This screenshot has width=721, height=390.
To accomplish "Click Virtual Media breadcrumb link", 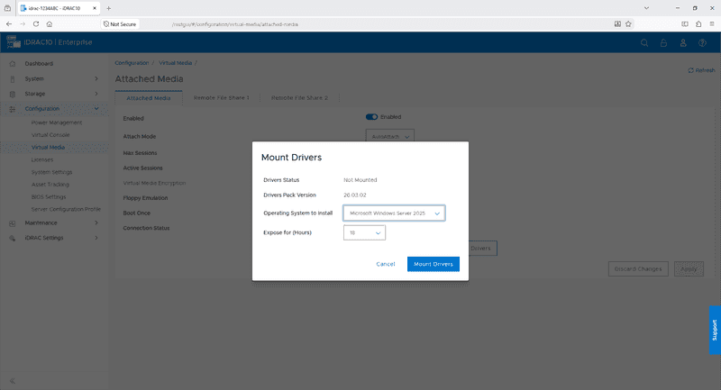I will tap(175, 63).
